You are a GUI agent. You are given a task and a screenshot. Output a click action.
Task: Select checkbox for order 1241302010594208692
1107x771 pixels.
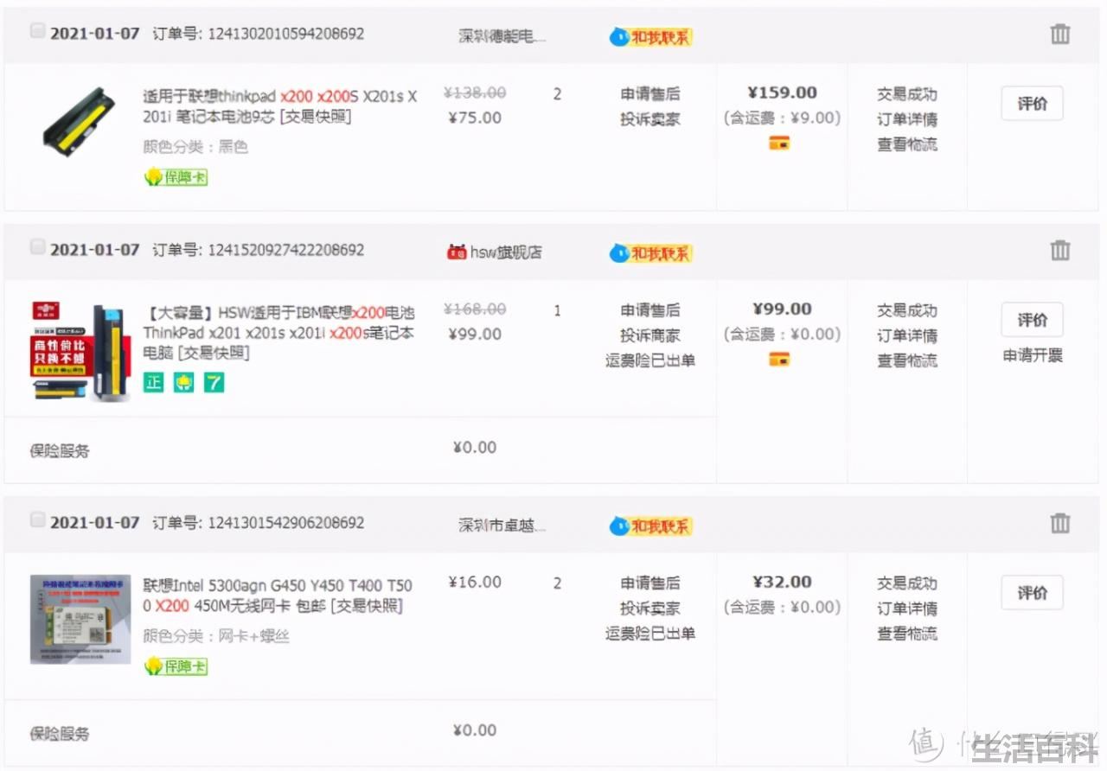tap(37, 31)
